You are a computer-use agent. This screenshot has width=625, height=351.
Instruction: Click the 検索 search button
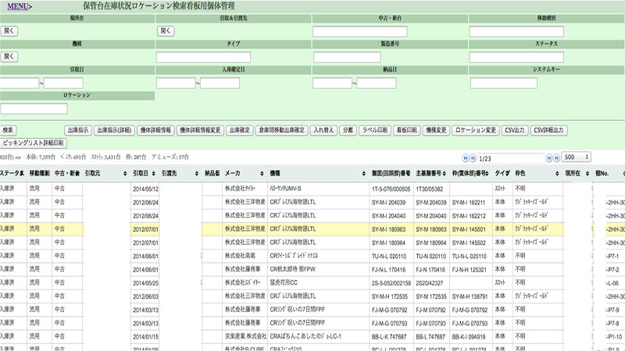(8, 130)
